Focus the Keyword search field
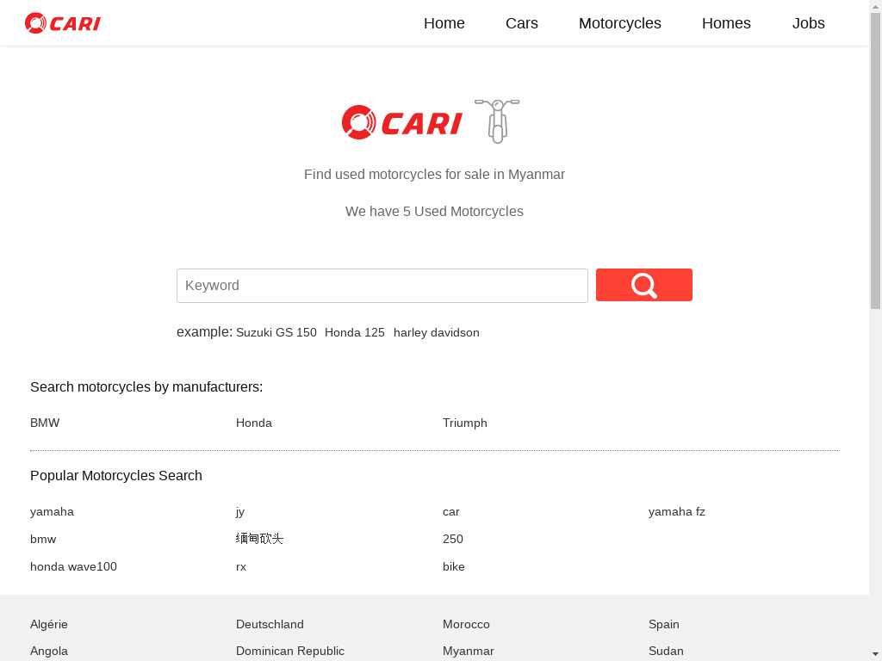 click(382, 286)
